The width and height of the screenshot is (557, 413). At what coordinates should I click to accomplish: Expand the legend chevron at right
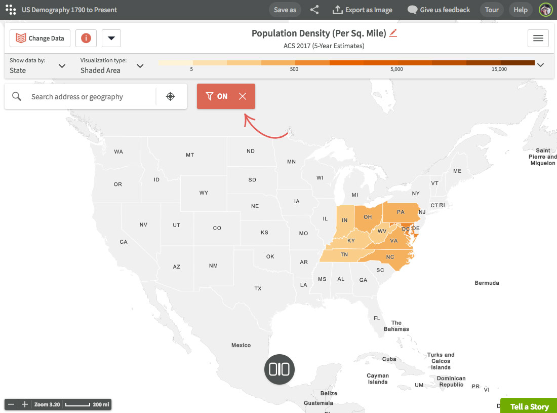pyautogui.click(x=540, y=65)
